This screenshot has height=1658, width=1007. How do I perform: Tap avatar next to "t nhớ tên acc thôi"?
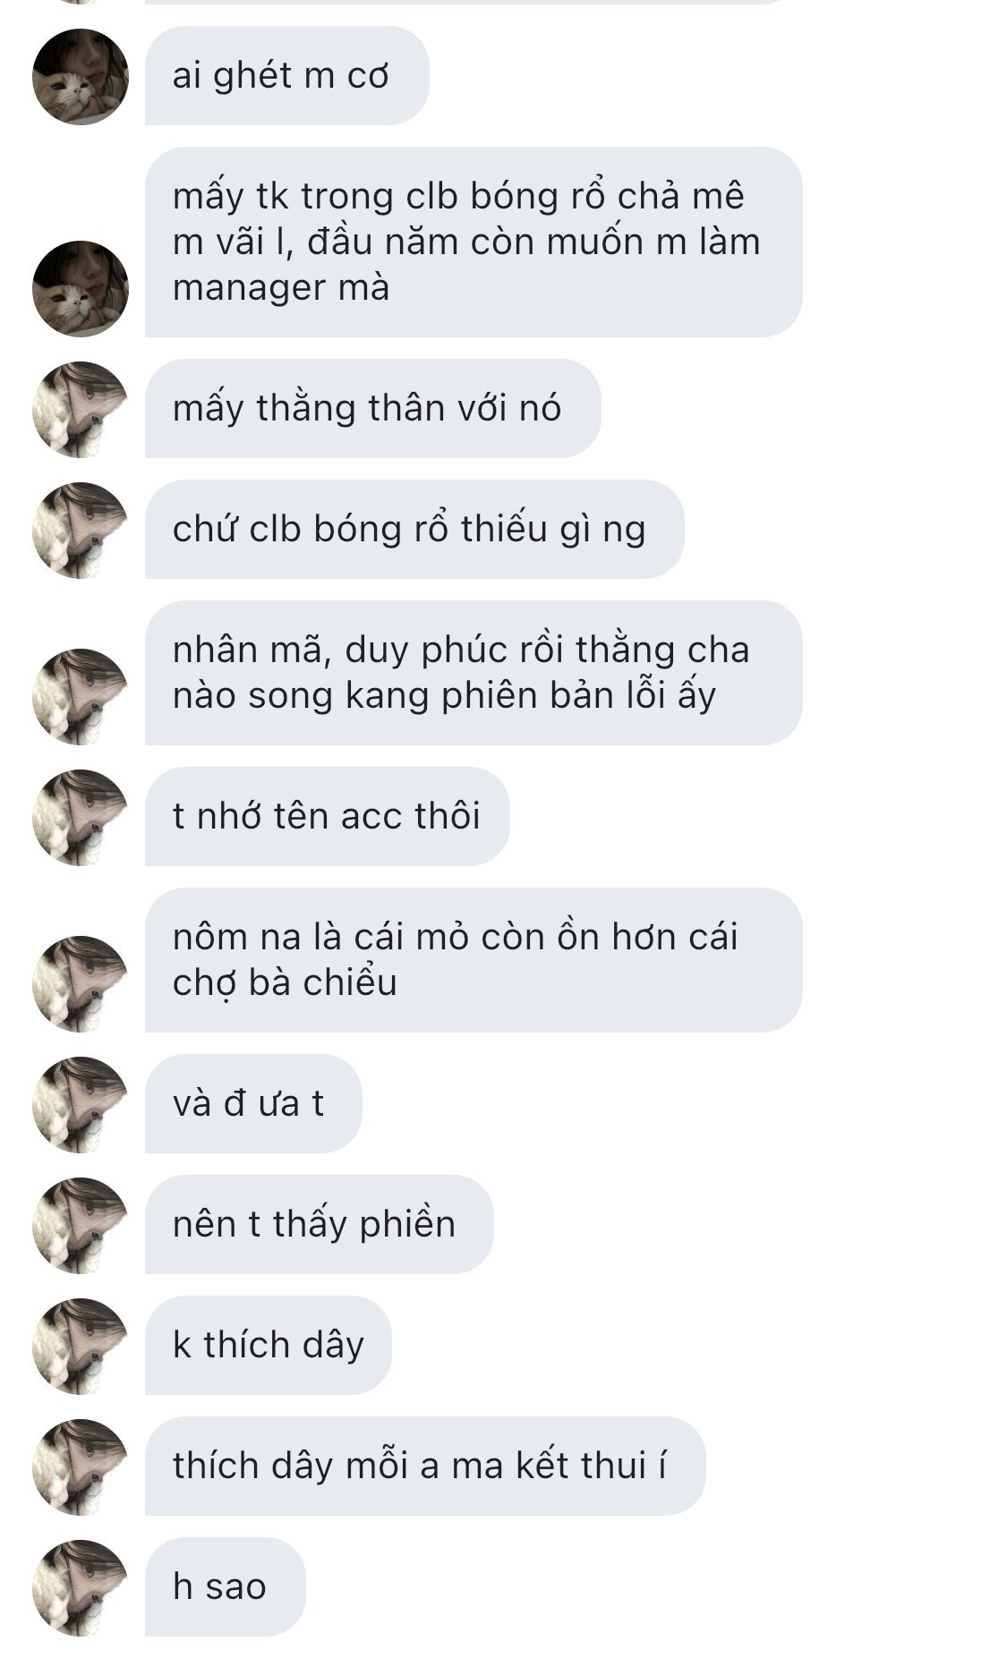tap(81, 818)
